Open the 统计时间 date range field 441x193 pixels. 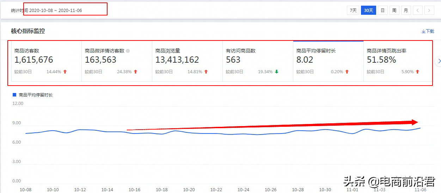47,11
